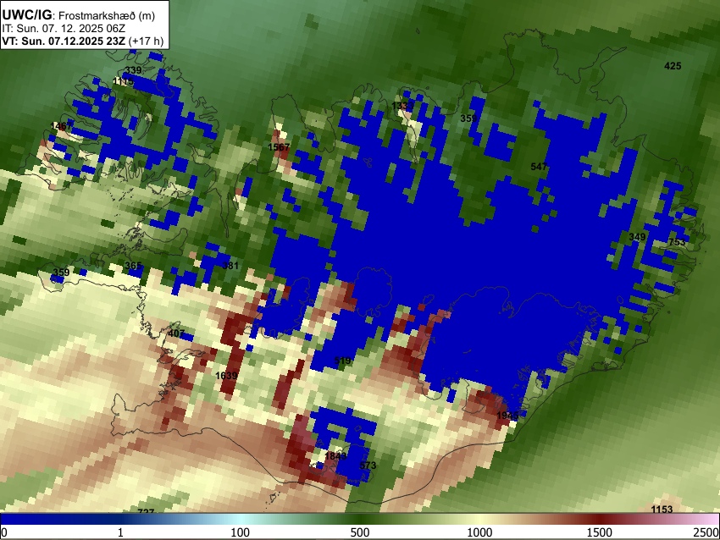720x540 pixels.
Task: Click the 'IT: Sun. 07. 12. 2025 06Z' line
Action: tap(64, 29)
